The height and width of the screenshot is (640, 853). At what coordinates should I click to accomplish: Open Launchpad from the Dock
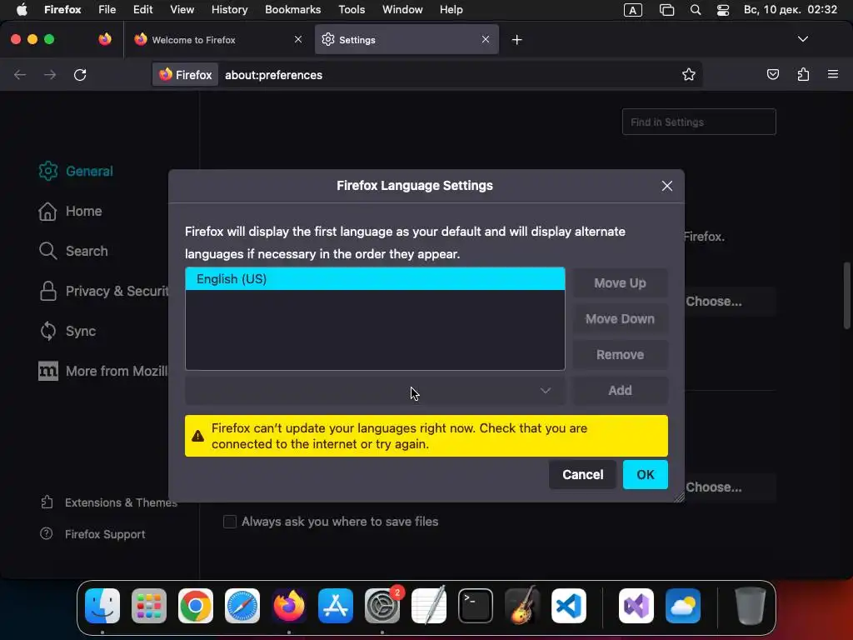click(x=149, y=606)
